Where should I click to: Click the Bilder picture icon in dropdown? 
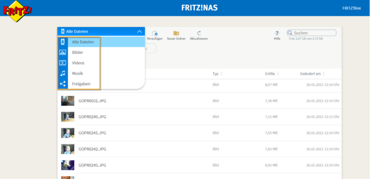click(x=63, y=52)
